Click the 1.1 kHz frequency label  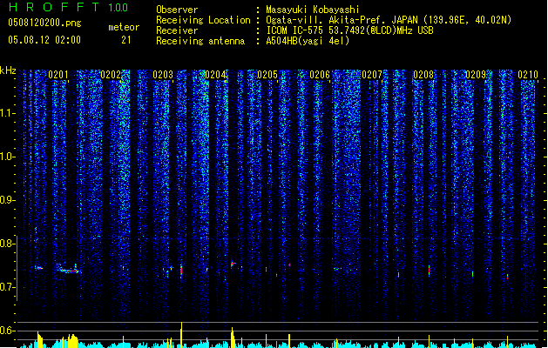[x=7, y=113]
